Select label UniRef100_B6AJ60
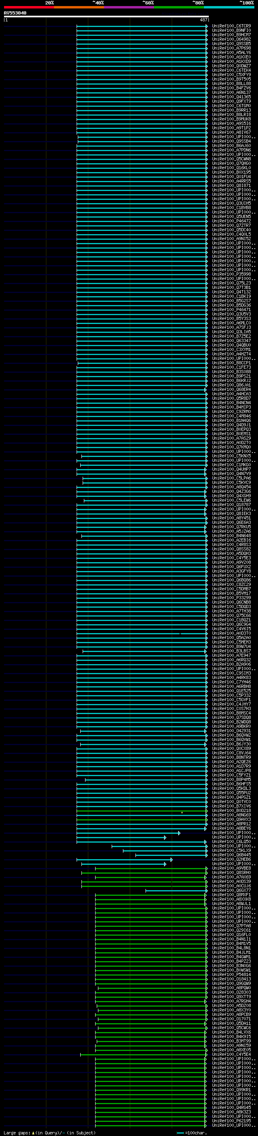258x1136 pixels. point(231,145)
